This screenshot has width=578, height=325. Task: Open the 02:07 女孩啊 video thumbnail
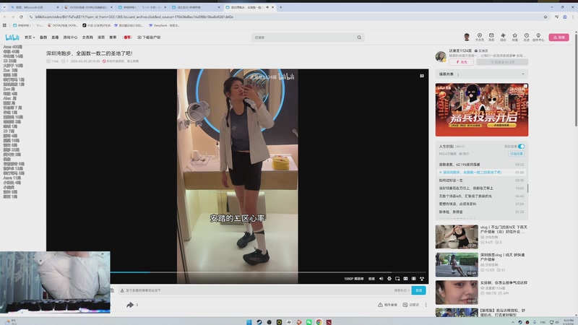[457, 292]
